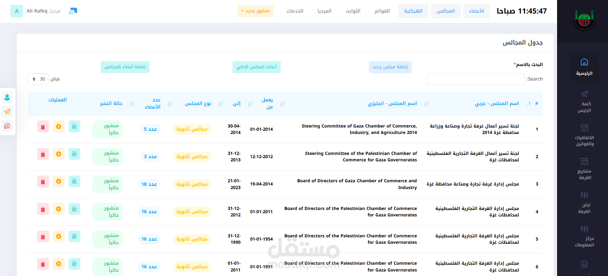Viewport: 608px width, 276px height.
Task: Open the الثوابت top menu item
Action: point(353,11)
